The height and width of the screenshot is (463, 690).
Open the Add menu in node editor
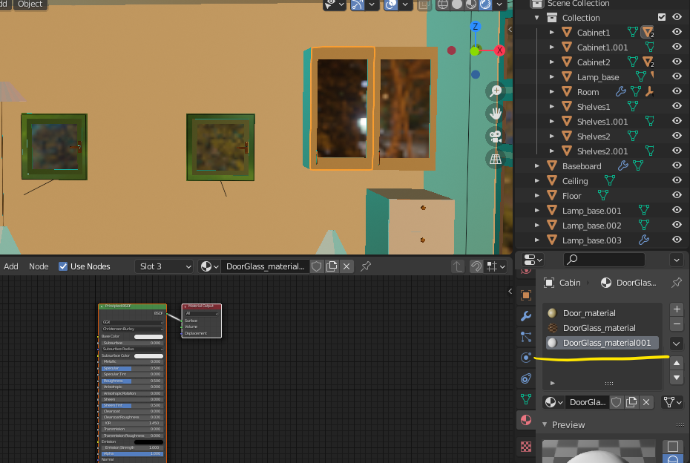coord(11,266)
